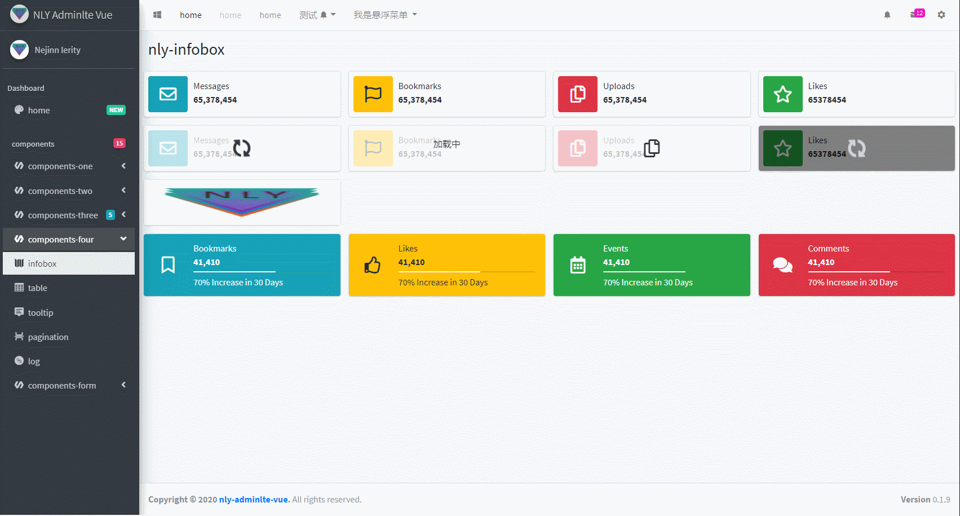This screenshot has width=960, height=516.
Task: Click the calendar icon in Events box
Action: (x=578, y=265)
